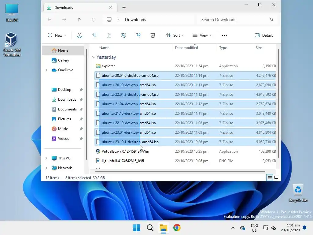Click the Search Downloads field
Screen dimensions: 313x235
[237, 20]
